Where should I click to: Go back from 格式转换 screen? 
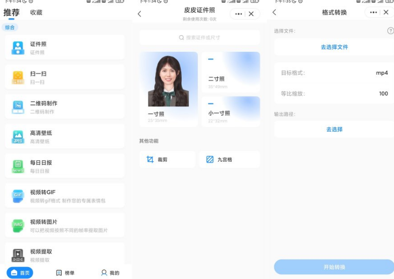[x=275, y=12]
